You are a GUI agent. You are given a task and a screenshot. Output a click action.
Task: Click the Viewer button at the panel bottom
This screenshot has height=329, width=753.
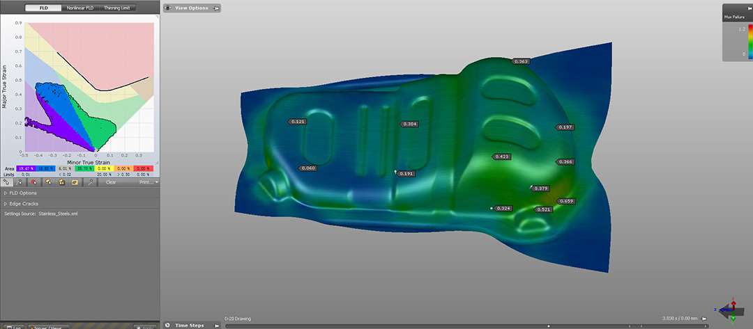pos(49,327)
